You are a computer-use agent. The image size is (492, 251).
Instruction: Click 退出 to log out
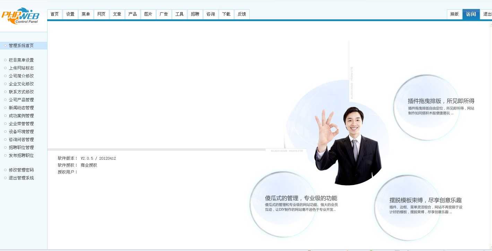pyautogui.click(x=487, y=14)
